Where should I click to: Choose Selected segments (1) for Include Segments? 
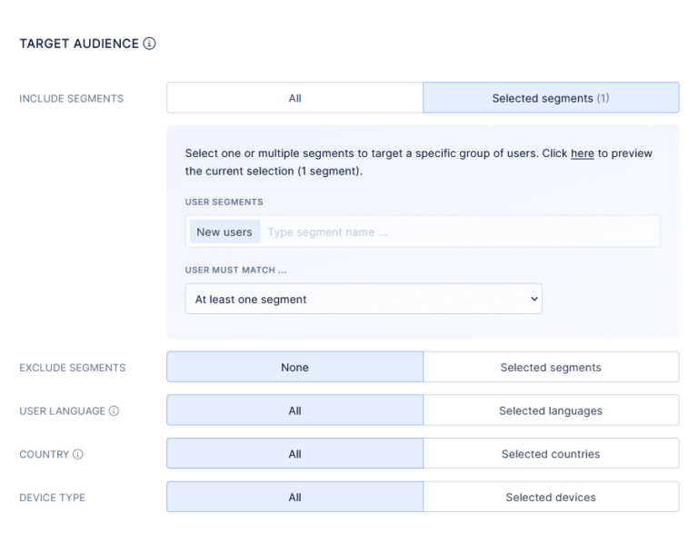tap(551, 98)
